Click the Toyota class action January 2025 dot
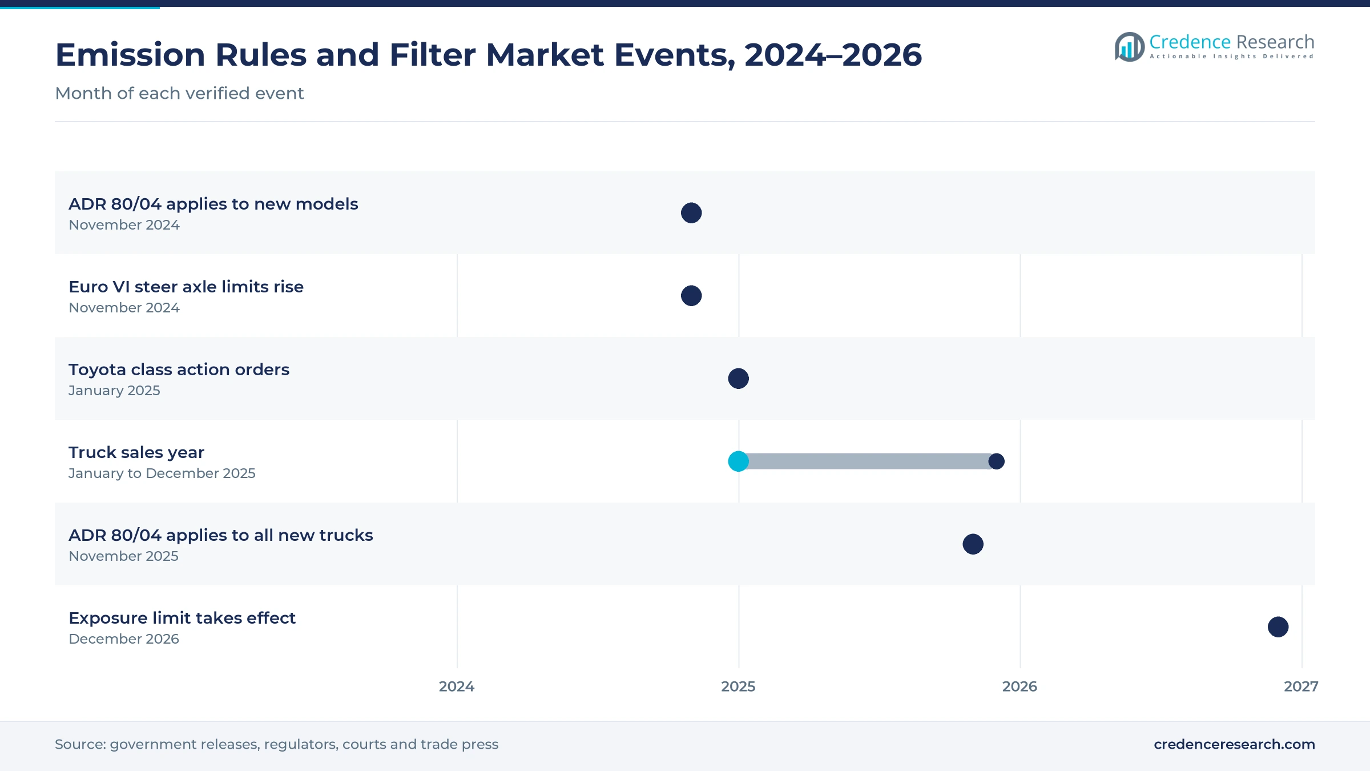This screenshot has height=771, width=1370. 738,379
